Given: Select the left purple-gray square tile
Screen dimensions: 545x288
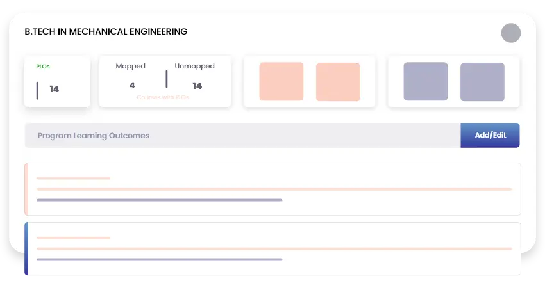Looking at the screenshot, I should pyautogui.click(x=425, y=81).
